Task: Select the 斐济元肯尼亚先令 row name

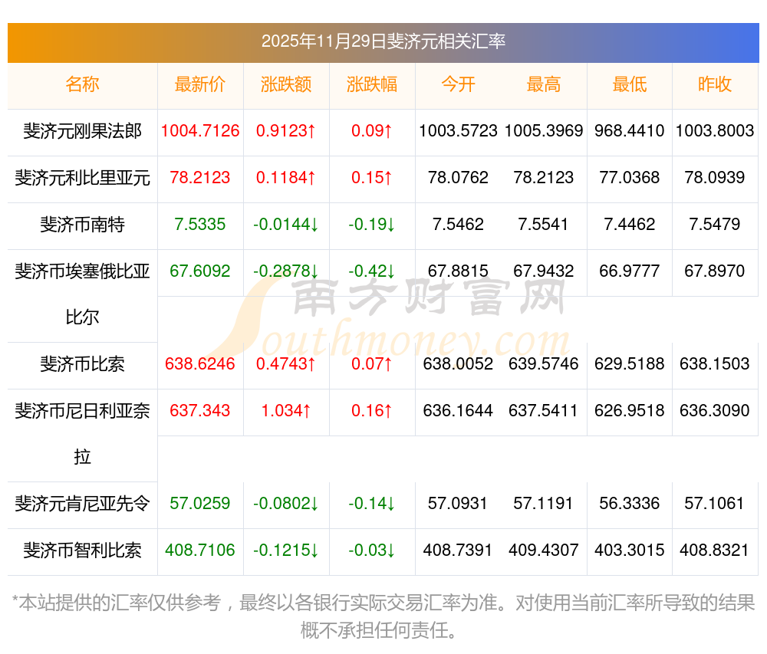Action: tap(82, 504)
